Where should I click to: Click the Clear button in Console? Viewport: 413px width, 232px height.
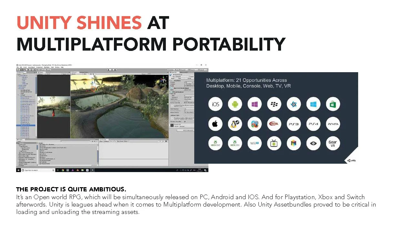101,141
